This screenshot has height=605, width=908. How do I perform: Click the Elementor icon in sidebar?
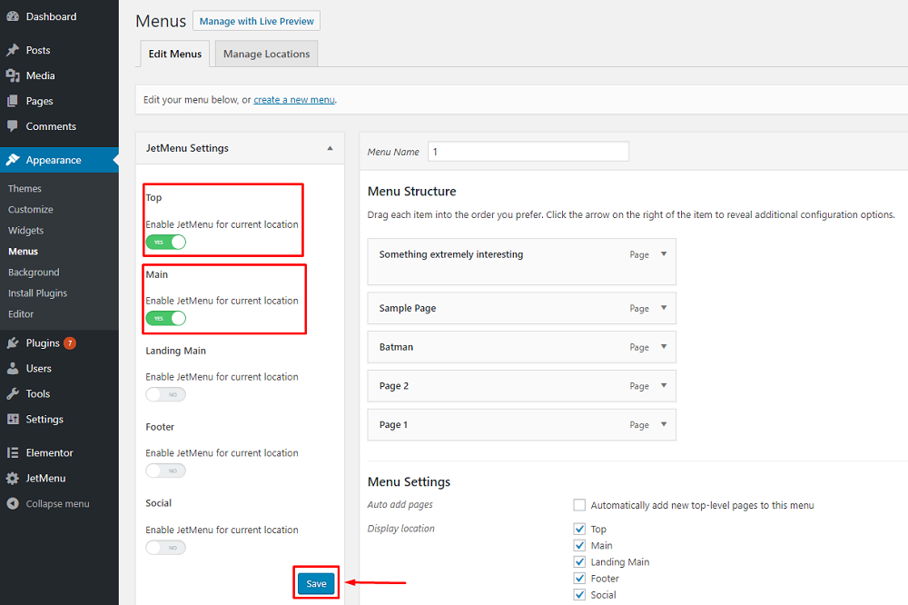tap(13, 452)
